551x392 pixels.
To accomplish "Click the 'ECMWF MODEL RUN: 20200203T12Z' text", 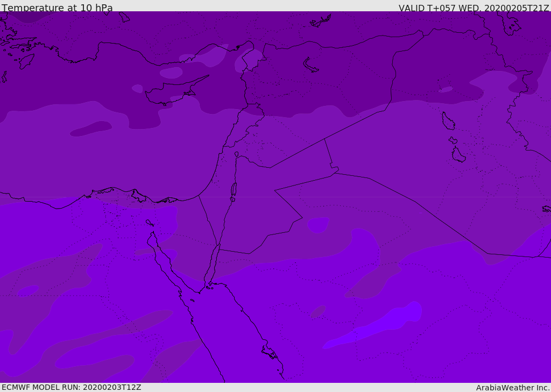I will coord(72,387).
